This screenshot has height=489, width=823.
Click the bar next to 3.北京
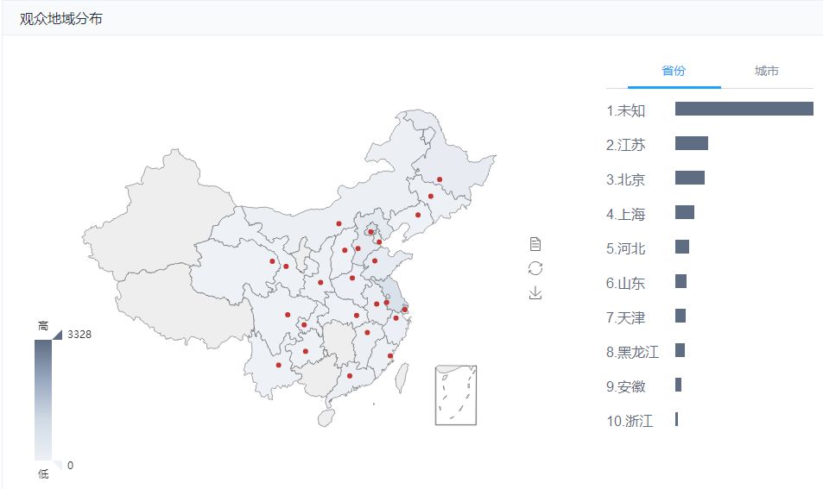[x=690, y=178]
